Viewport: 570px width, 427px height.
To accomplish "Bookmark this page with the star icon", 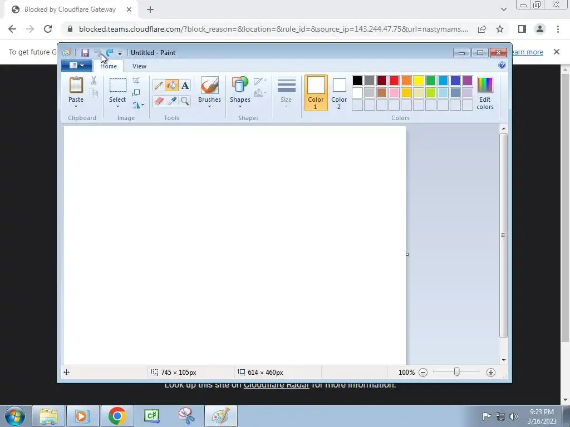I will (500, 29).
